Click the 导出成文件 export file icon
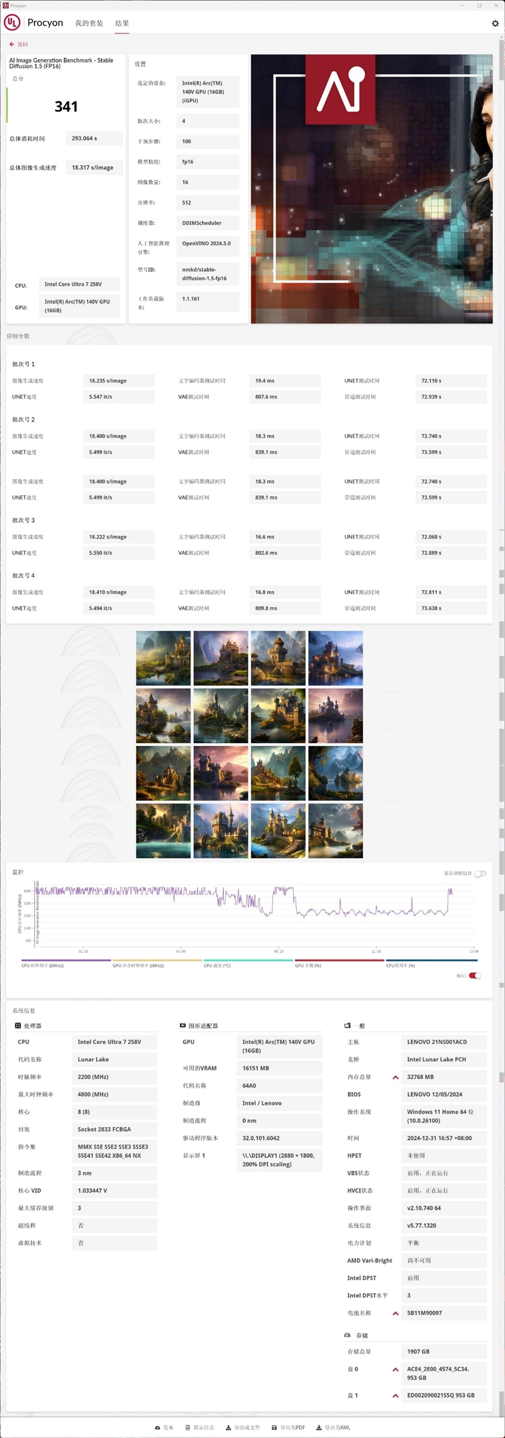Image resolution: width=505 pixels, height=1438 pixels. coord(229,1427)
